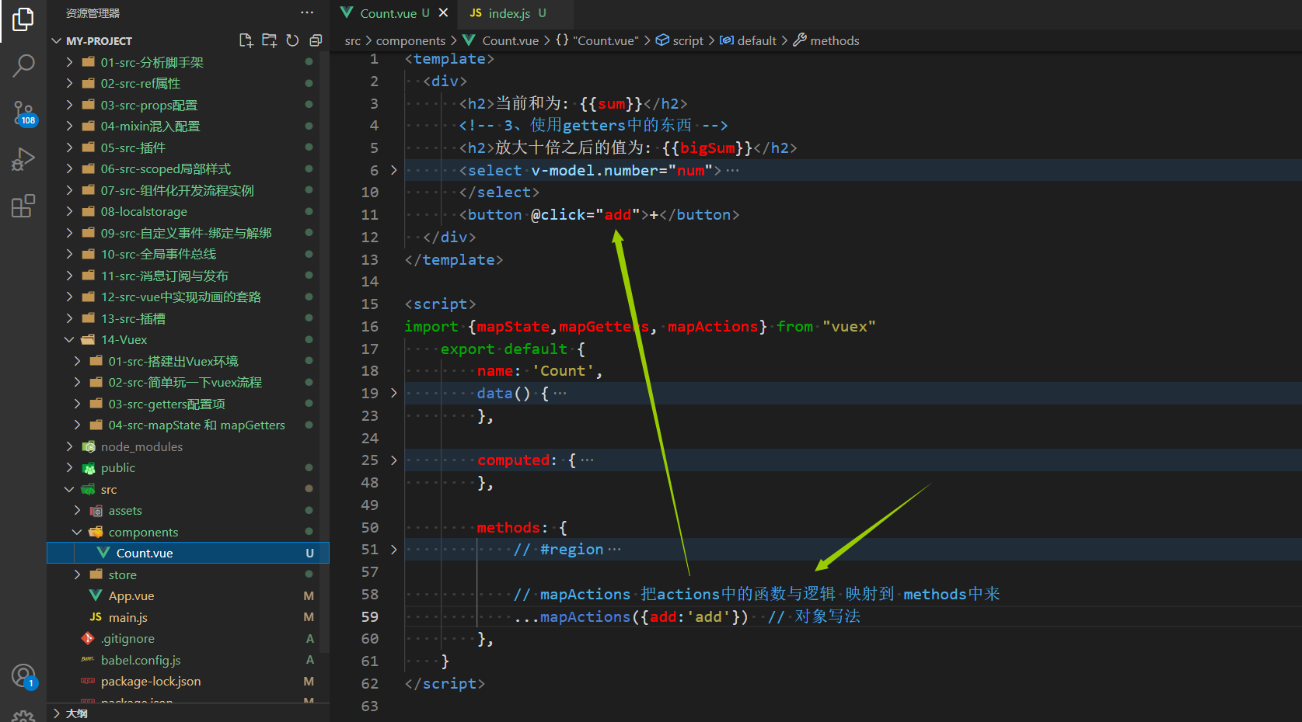The width and height of the screenshot is (1302, 722).
Task: Expand the 03-src-props配置 folder
Action: pyautogui.click(x=69, y=105)
